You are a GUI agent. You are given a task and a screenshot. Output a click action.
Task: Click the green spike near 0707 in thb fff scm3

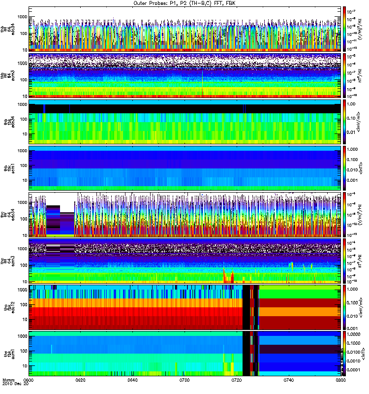click(x=202, y=83)
